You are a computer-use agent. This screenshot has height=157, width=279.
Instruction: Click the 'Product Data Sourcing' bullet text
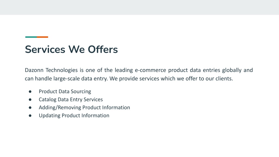pos(65,92)
